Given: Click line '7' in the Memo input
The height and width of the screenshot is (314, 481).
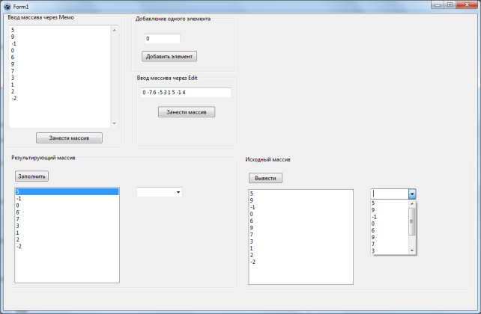Looking at the screenshot, I should click(13, 71).
